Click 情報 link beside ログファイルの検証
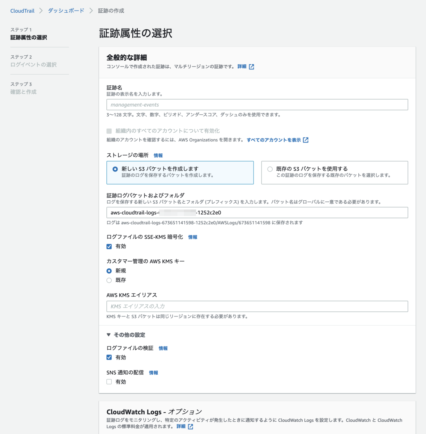The height and width of the screenshot is (434, 426). [x=163, y=348]
